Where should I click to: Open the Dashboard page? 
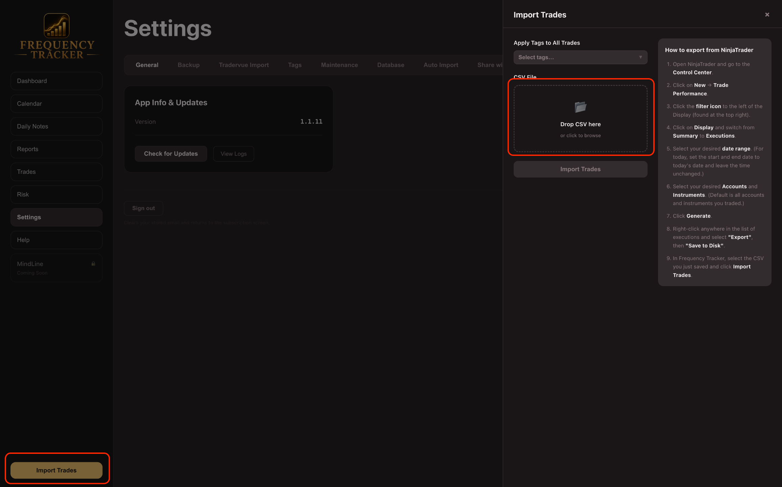click(56, 81)
